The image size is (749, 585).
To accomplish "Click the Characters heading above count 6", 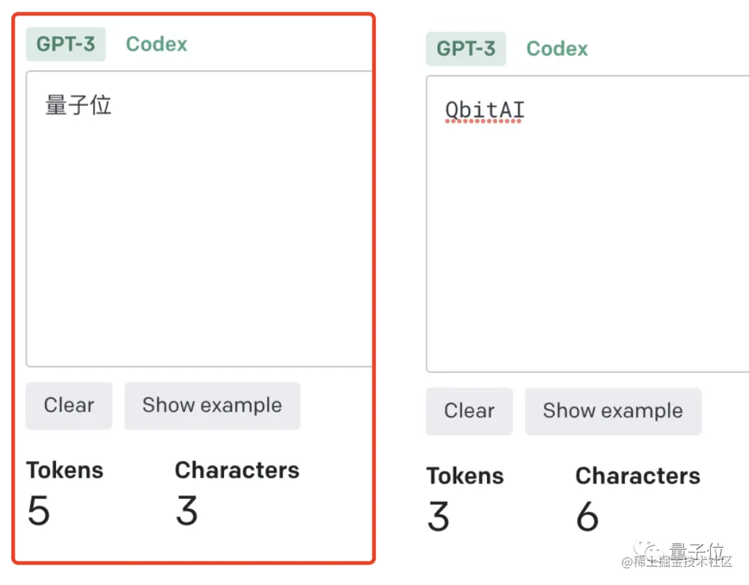I will [638, 476].
